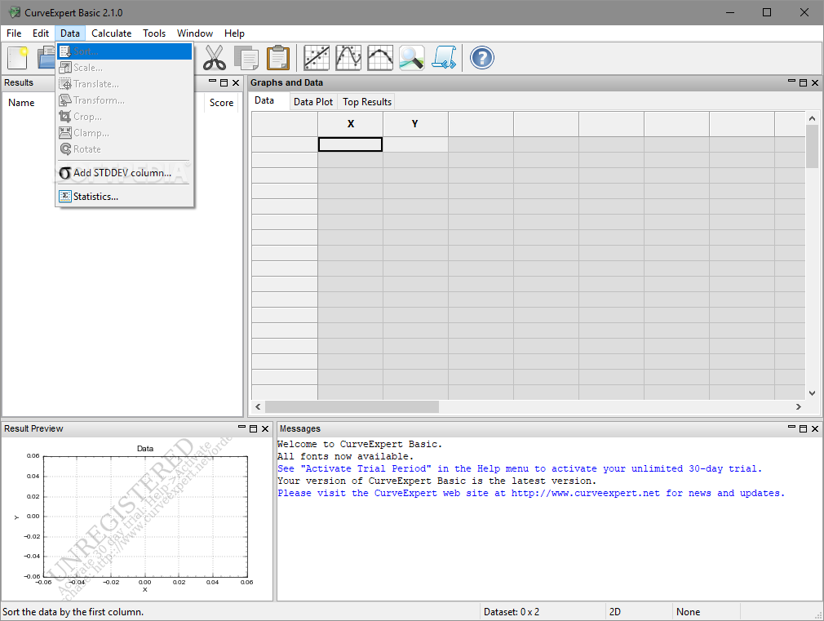Click Dataset: 0 x 2 in status bar
The width and height of the screenshot is (824, 621).
coord(512,612)
